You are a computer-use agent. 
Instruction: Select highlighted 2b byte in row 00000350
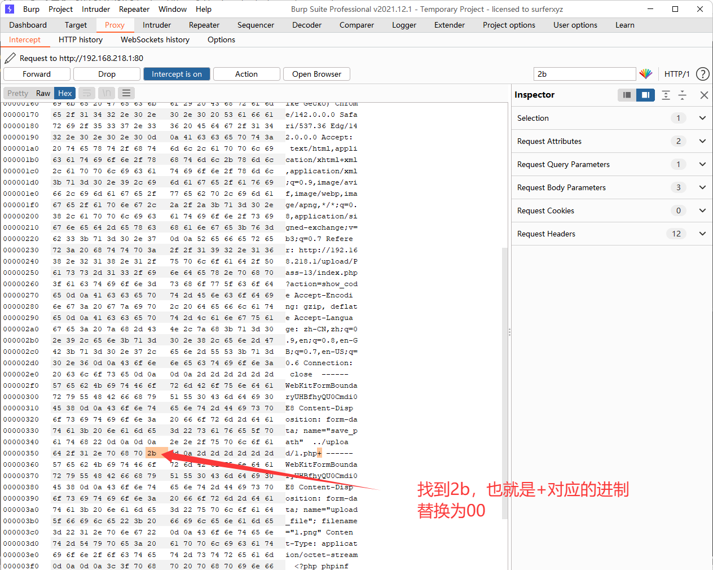coord(152,453)
